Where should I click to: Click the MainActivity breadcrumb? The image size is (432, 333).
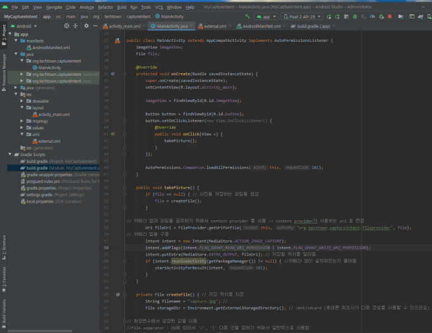click(x=169, y=17)
